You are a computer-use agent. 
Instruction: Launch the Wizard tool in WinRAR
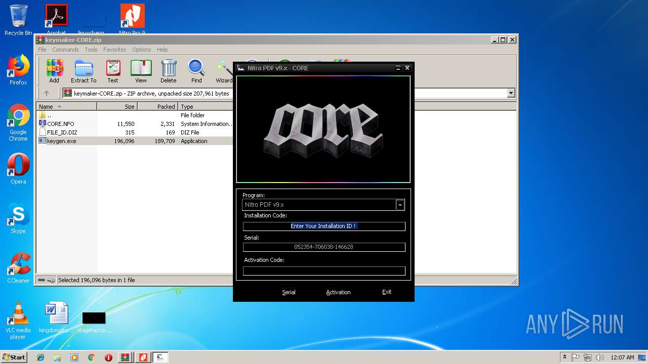[x=224, y=71]
